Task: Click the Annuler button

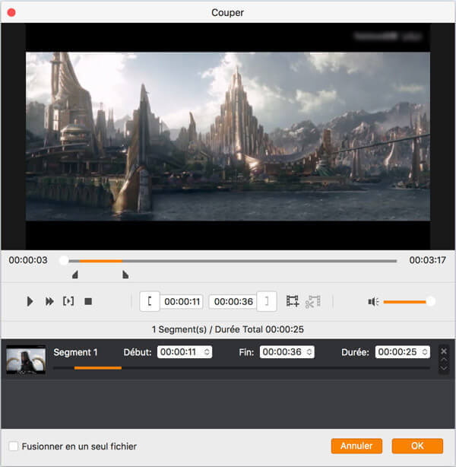Action: (356, 446)
